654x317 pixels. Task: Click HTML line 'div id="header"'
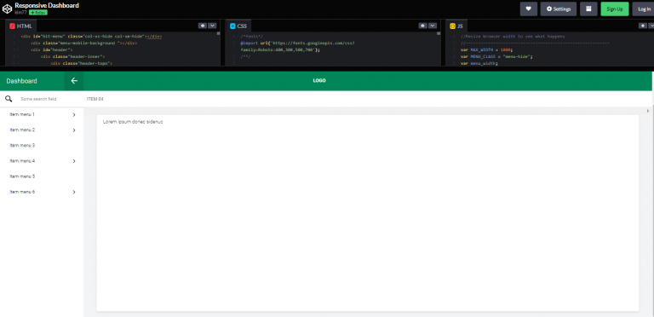(x=52, y=49)
